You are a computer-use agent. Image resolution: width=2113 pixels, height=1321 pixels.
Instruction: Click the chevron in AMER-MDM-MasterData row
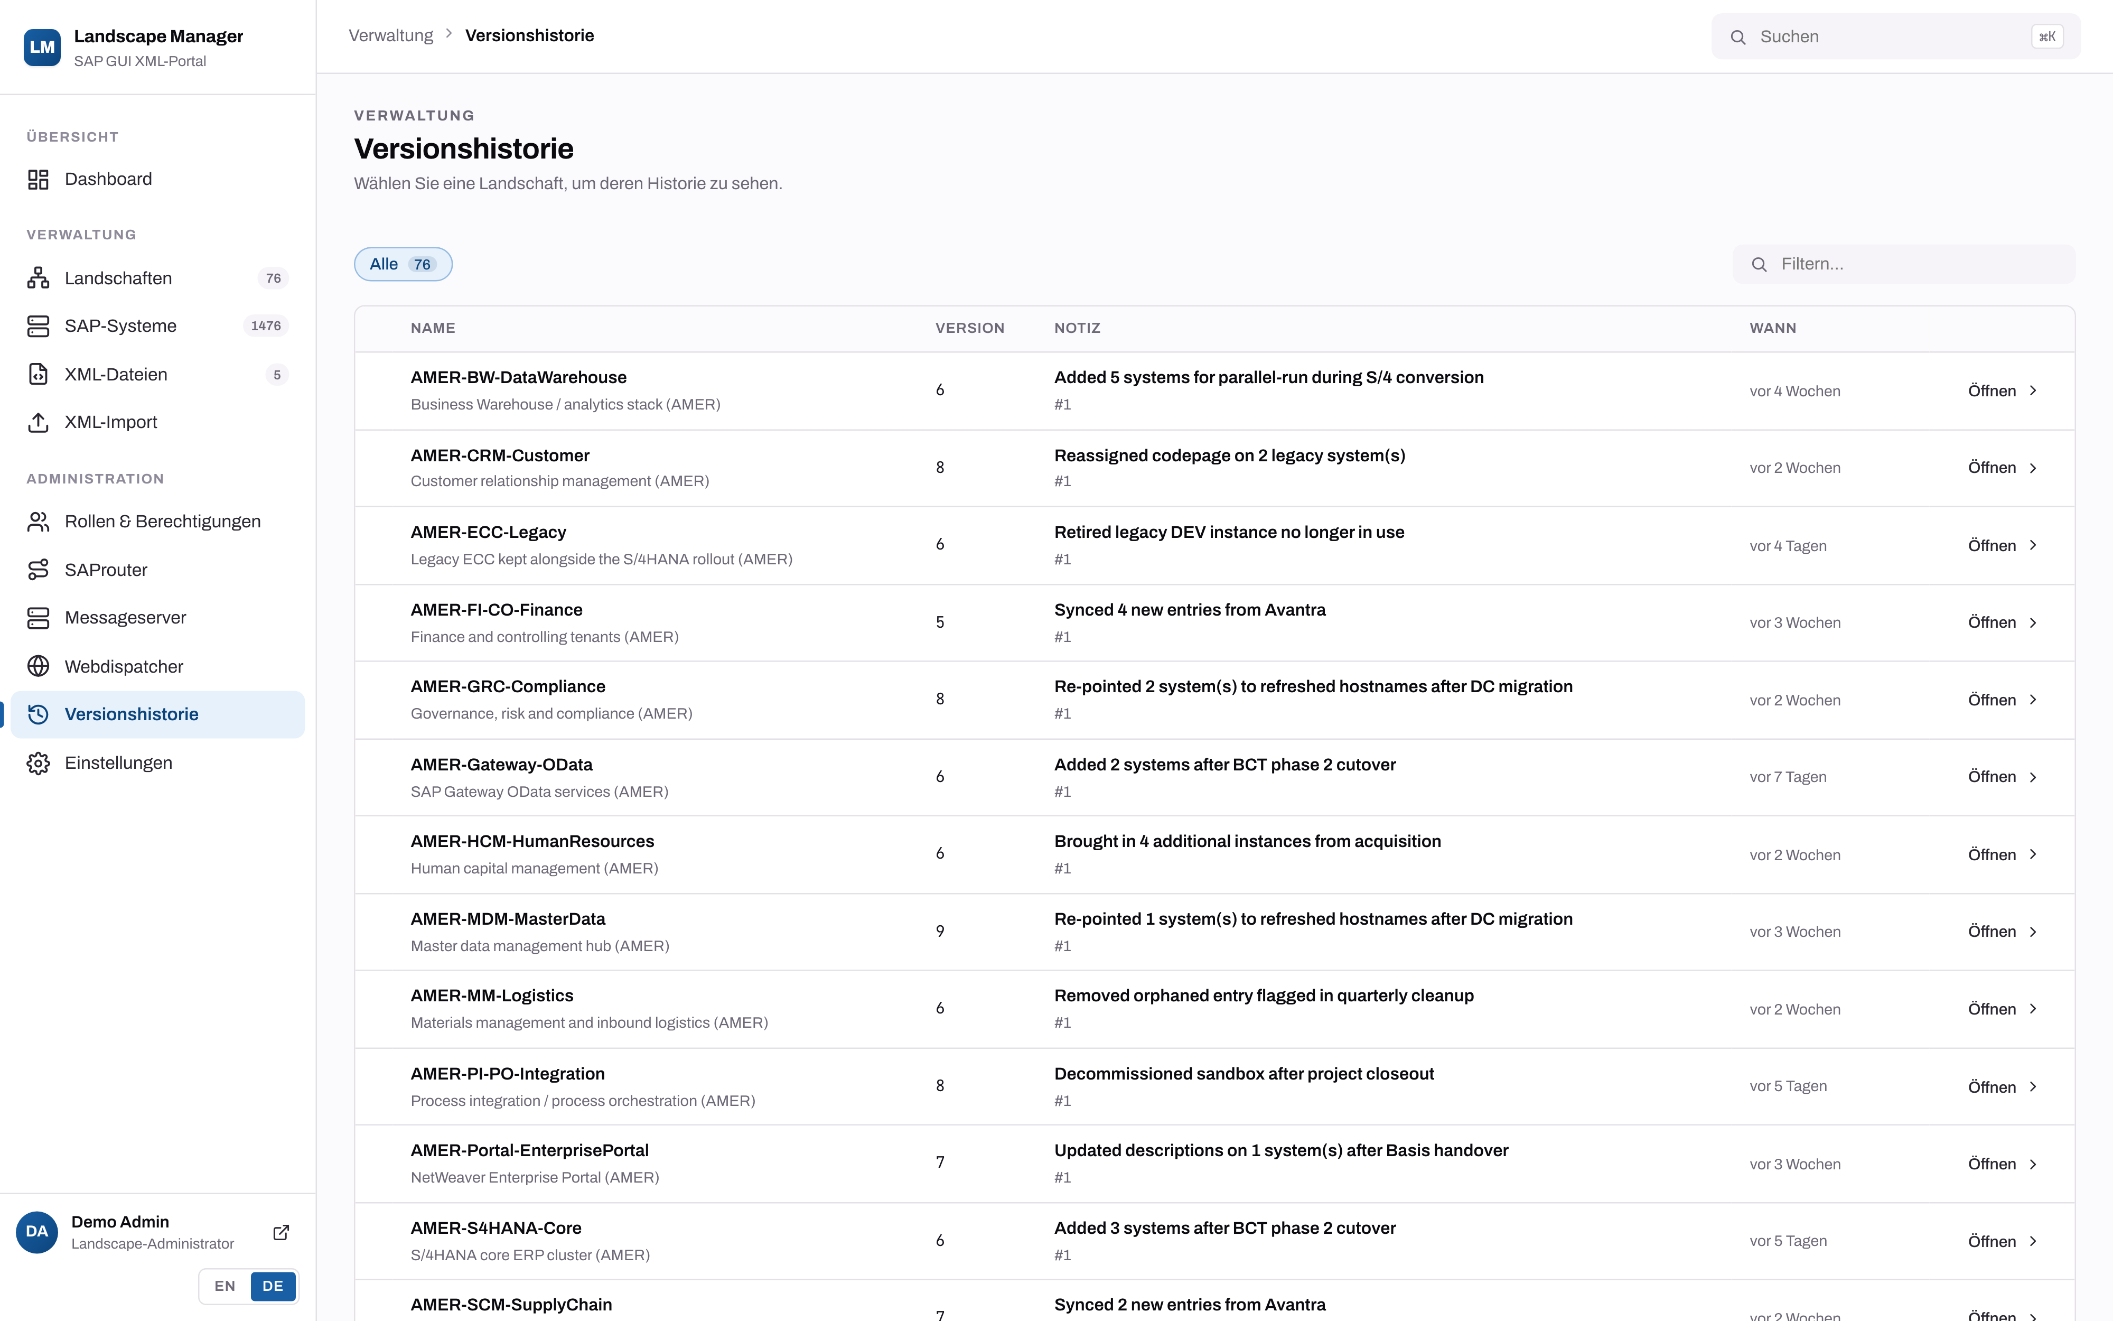2033,932
